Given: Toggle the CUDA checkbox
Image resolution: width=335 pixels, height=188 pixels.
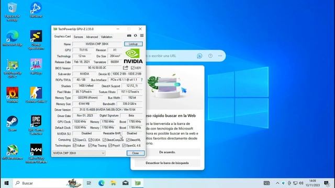Looking at the screenshot, I should pos(90,140).
